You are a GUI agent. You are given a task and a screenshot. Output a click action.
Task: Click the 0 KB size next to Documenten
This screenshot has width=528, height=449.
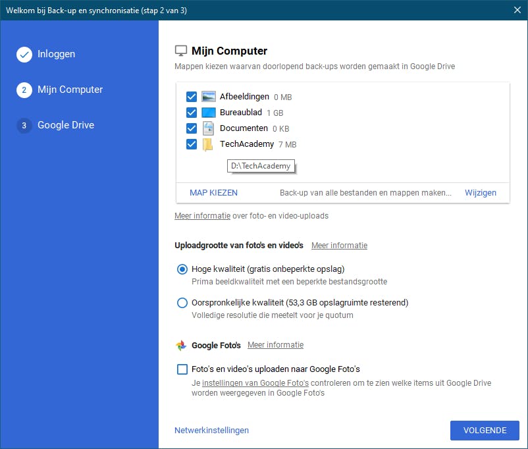coord(281,129)
